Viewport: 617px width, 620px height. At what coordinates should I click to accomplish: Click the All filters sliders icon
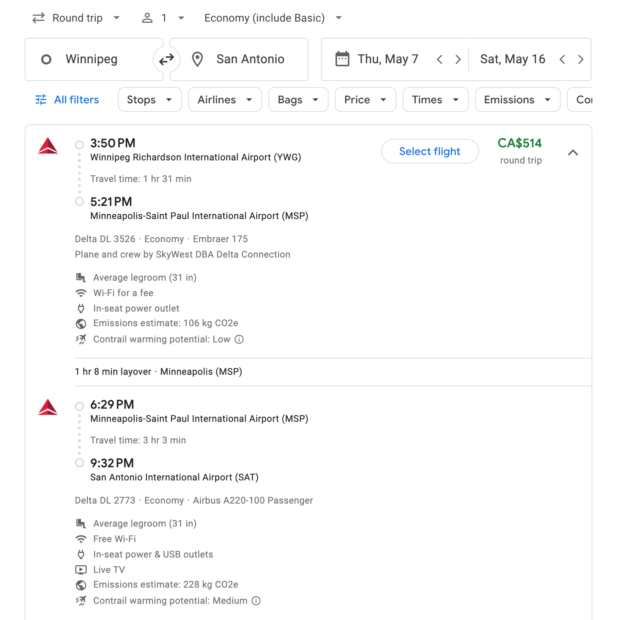(x=40, y=99)
